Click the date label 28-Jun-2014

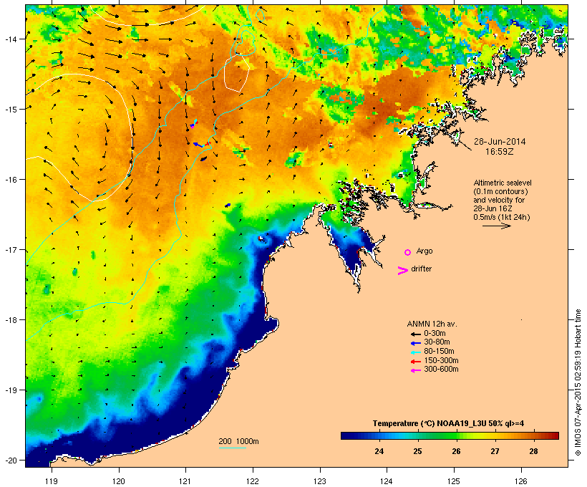(x=500, y=142)
